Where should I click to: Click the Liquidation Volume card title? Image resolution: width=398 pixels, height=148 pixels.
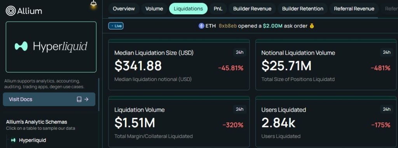pyautogui.click(x=140, y=110)
